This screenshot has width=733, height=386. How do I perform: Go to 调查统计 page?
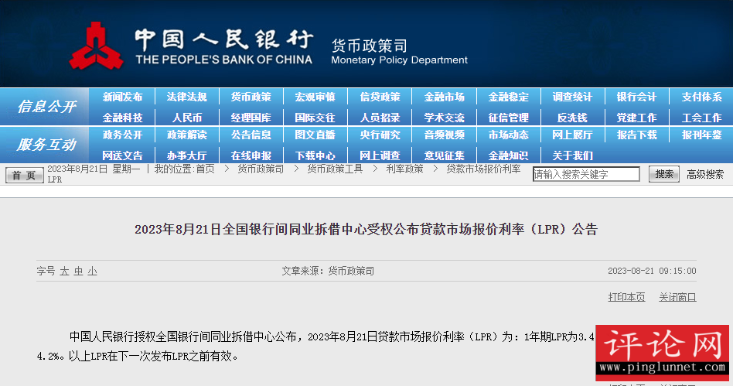[x=572, y=97]
